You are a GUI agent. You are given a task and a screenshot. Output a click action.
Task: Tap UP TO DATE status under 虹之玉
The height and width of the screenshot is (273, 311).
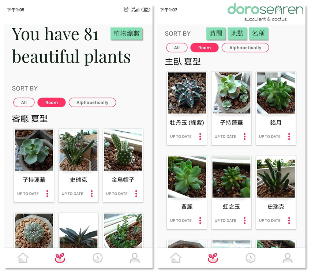[x=225, y=220]
